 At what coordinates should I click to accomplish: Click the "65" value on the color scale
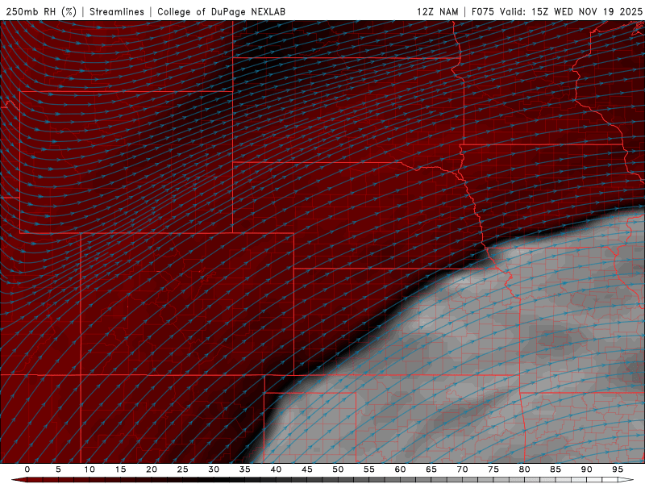[431, 469]
